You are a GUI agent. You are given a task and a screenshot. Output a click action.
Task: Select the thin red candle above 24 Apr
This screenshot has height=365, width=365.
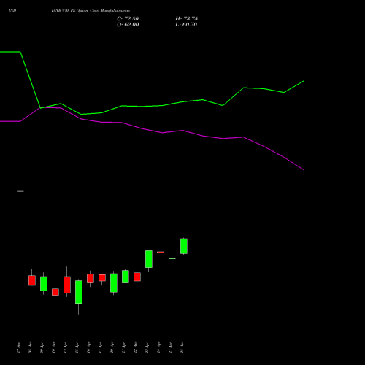pyautogui.click(x=161, y=253)
